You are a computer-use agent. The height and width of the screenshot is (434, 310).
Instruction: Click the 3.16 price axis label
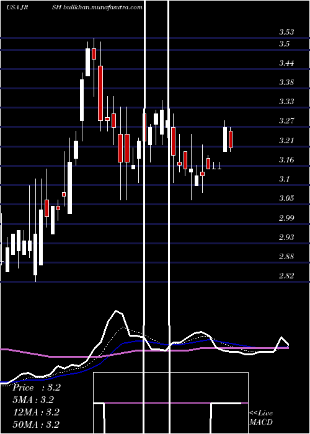coord(286,160)
